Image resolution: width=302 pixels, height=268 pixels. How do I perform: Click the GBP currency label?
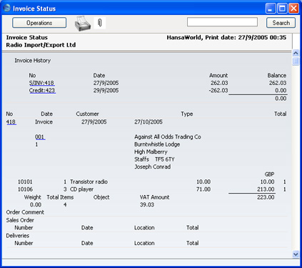pos(269,174)
